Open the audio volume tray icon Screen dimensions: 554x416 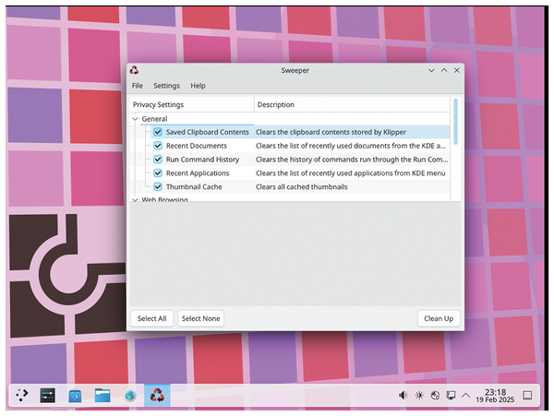coord(403,395)
